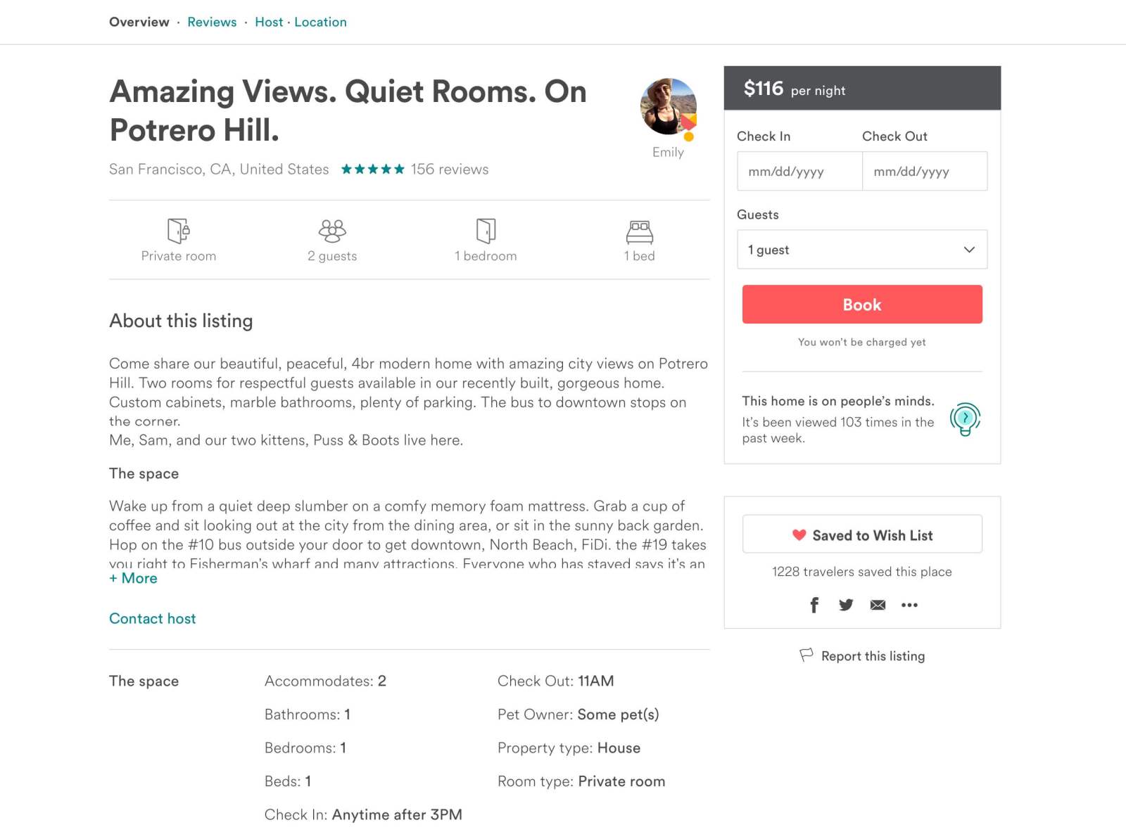Click the 2 guests people icon
The height and width of the screenshot is (839, 1126).
(x=331, y=231)
